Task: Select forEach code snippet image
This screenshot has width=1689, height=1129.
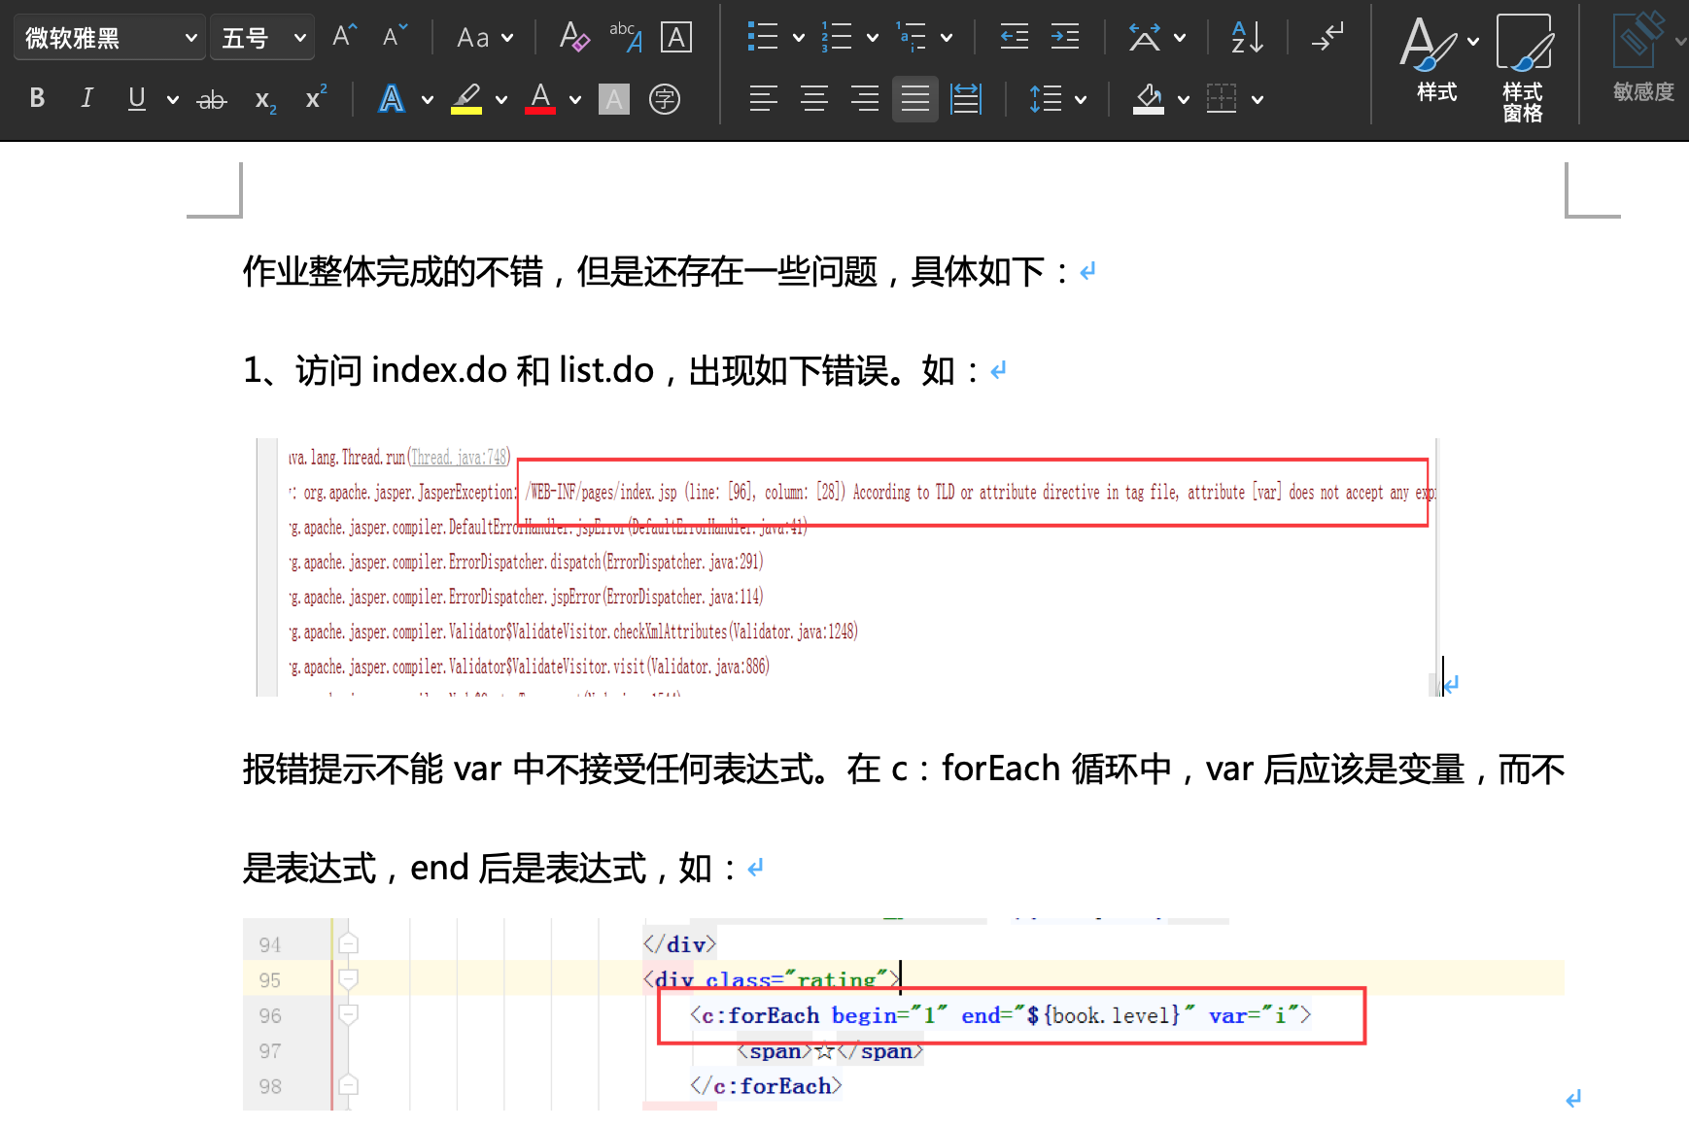Action: 904,1013
